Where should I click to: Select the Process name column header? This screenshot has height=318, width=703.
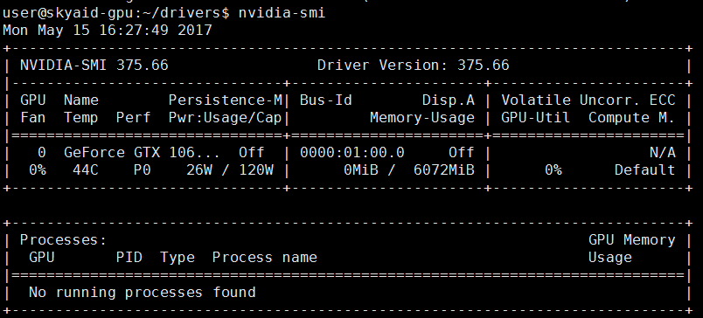coord(265,258)
